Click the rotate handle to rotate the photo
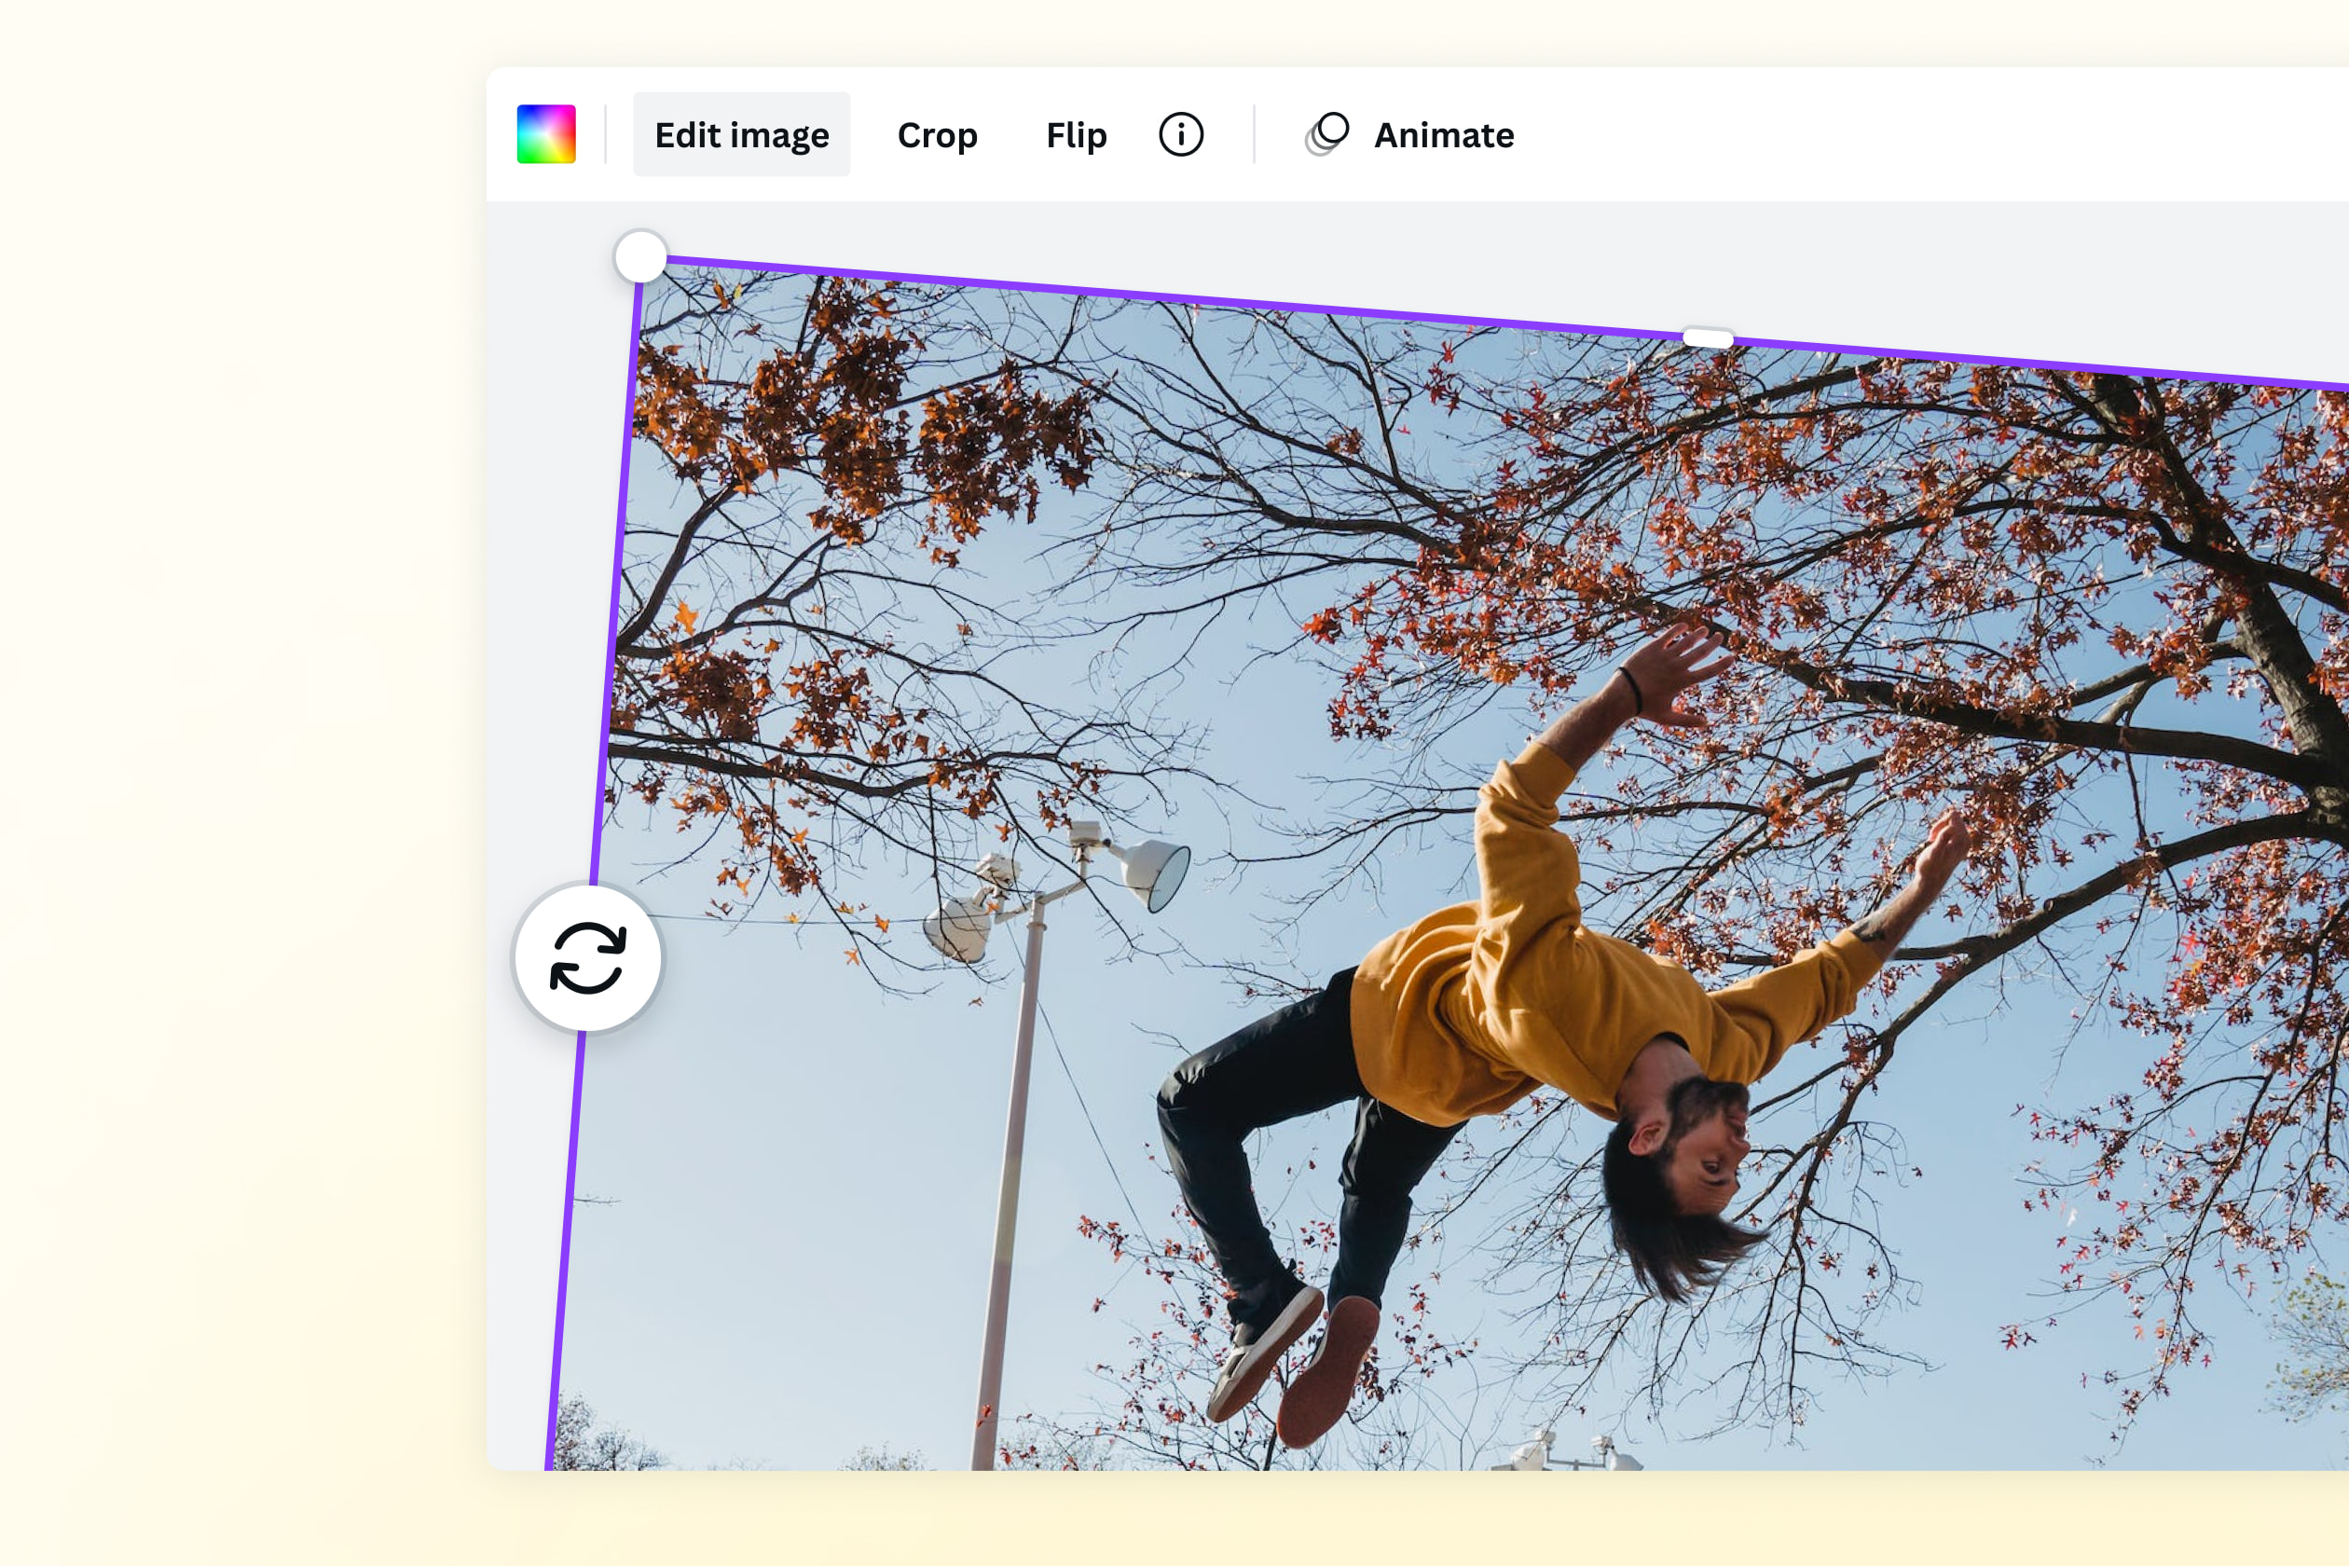This screenshot has height=1566, width=2349. 588,958
